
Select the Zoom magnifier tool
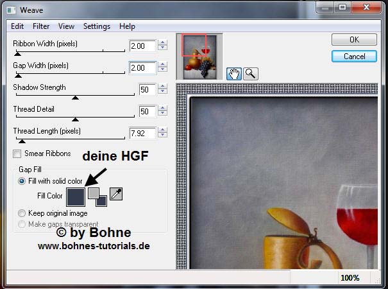(250, 73)
